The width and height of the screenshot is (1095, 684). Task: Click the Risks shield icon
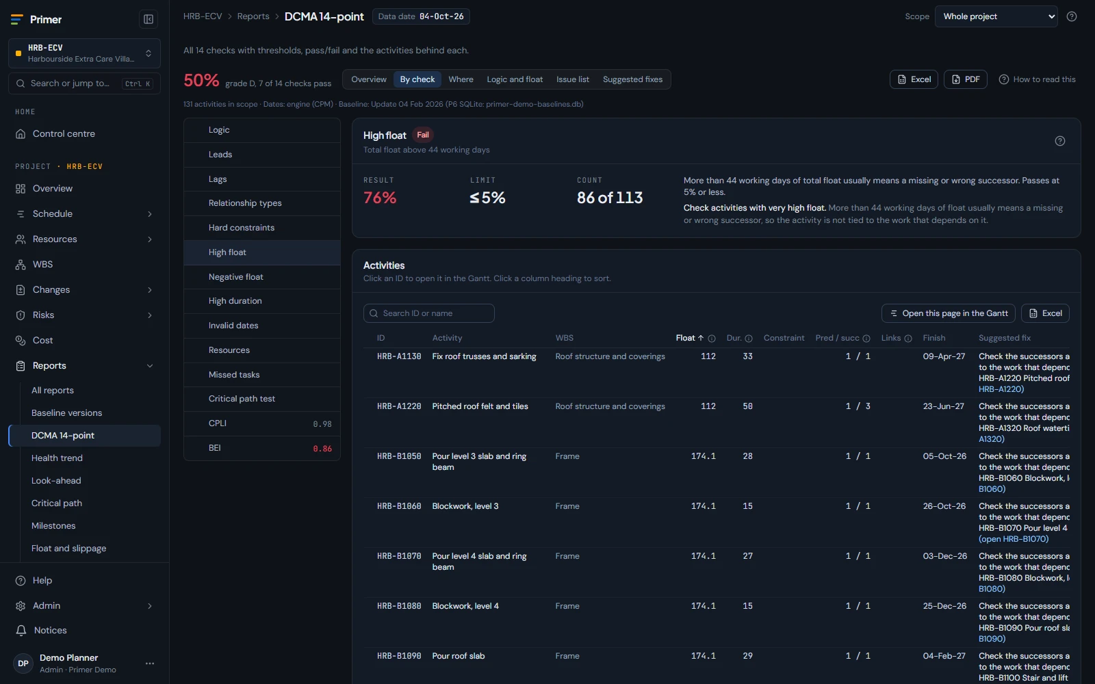point(21,315)
